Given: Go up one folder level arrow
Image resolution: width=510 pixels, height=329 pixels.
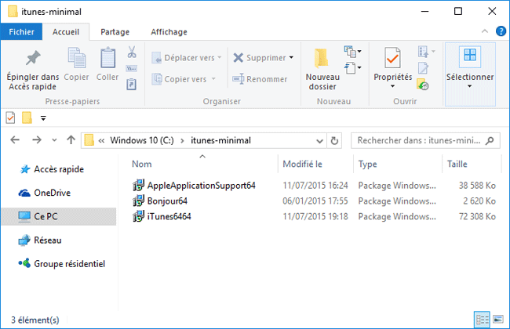Looking at the screenshot, I should pos(71,140).
